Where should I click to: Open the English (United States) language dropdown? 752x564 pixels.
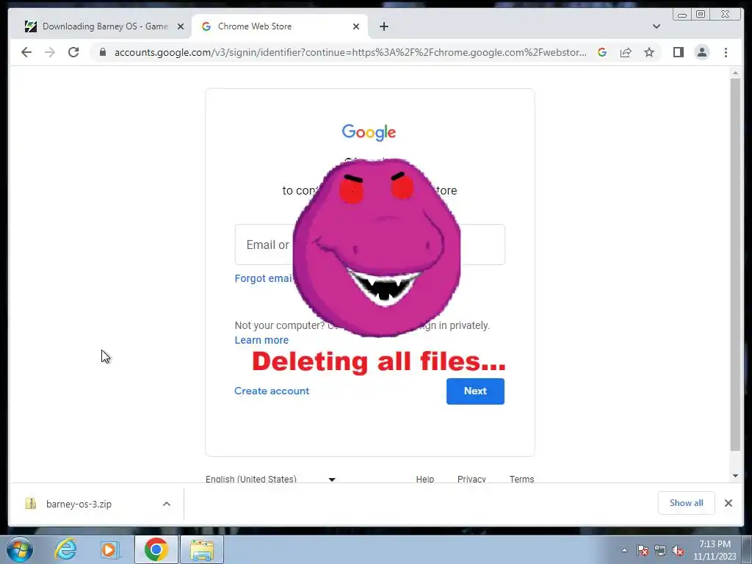[x=271, y=479]
